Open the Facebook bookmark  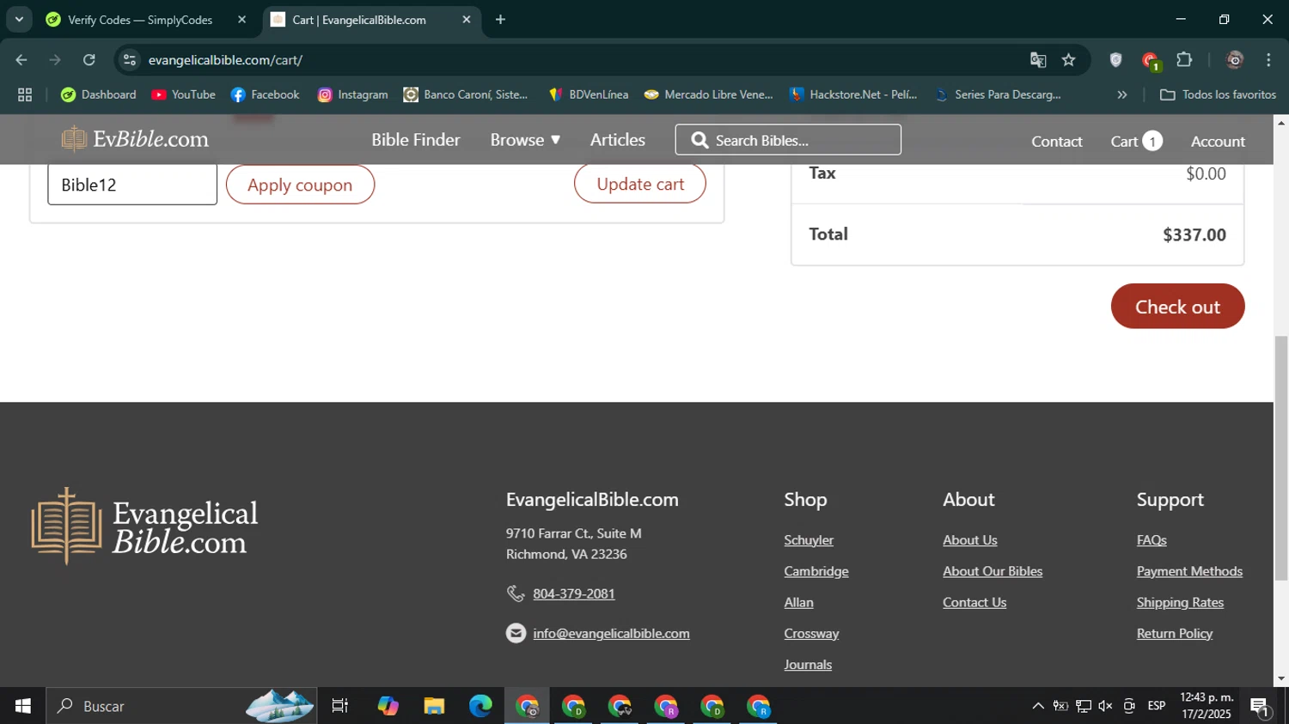(265, 94)
